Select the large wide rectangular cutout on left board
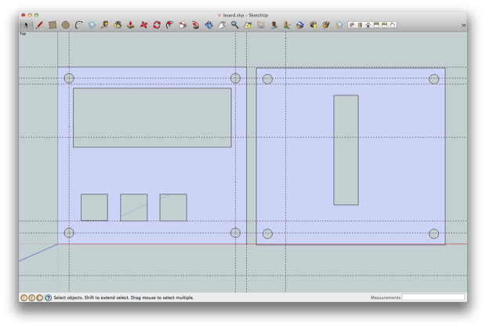486x328 pixels. pyautogui.click(x=152, y=117)
